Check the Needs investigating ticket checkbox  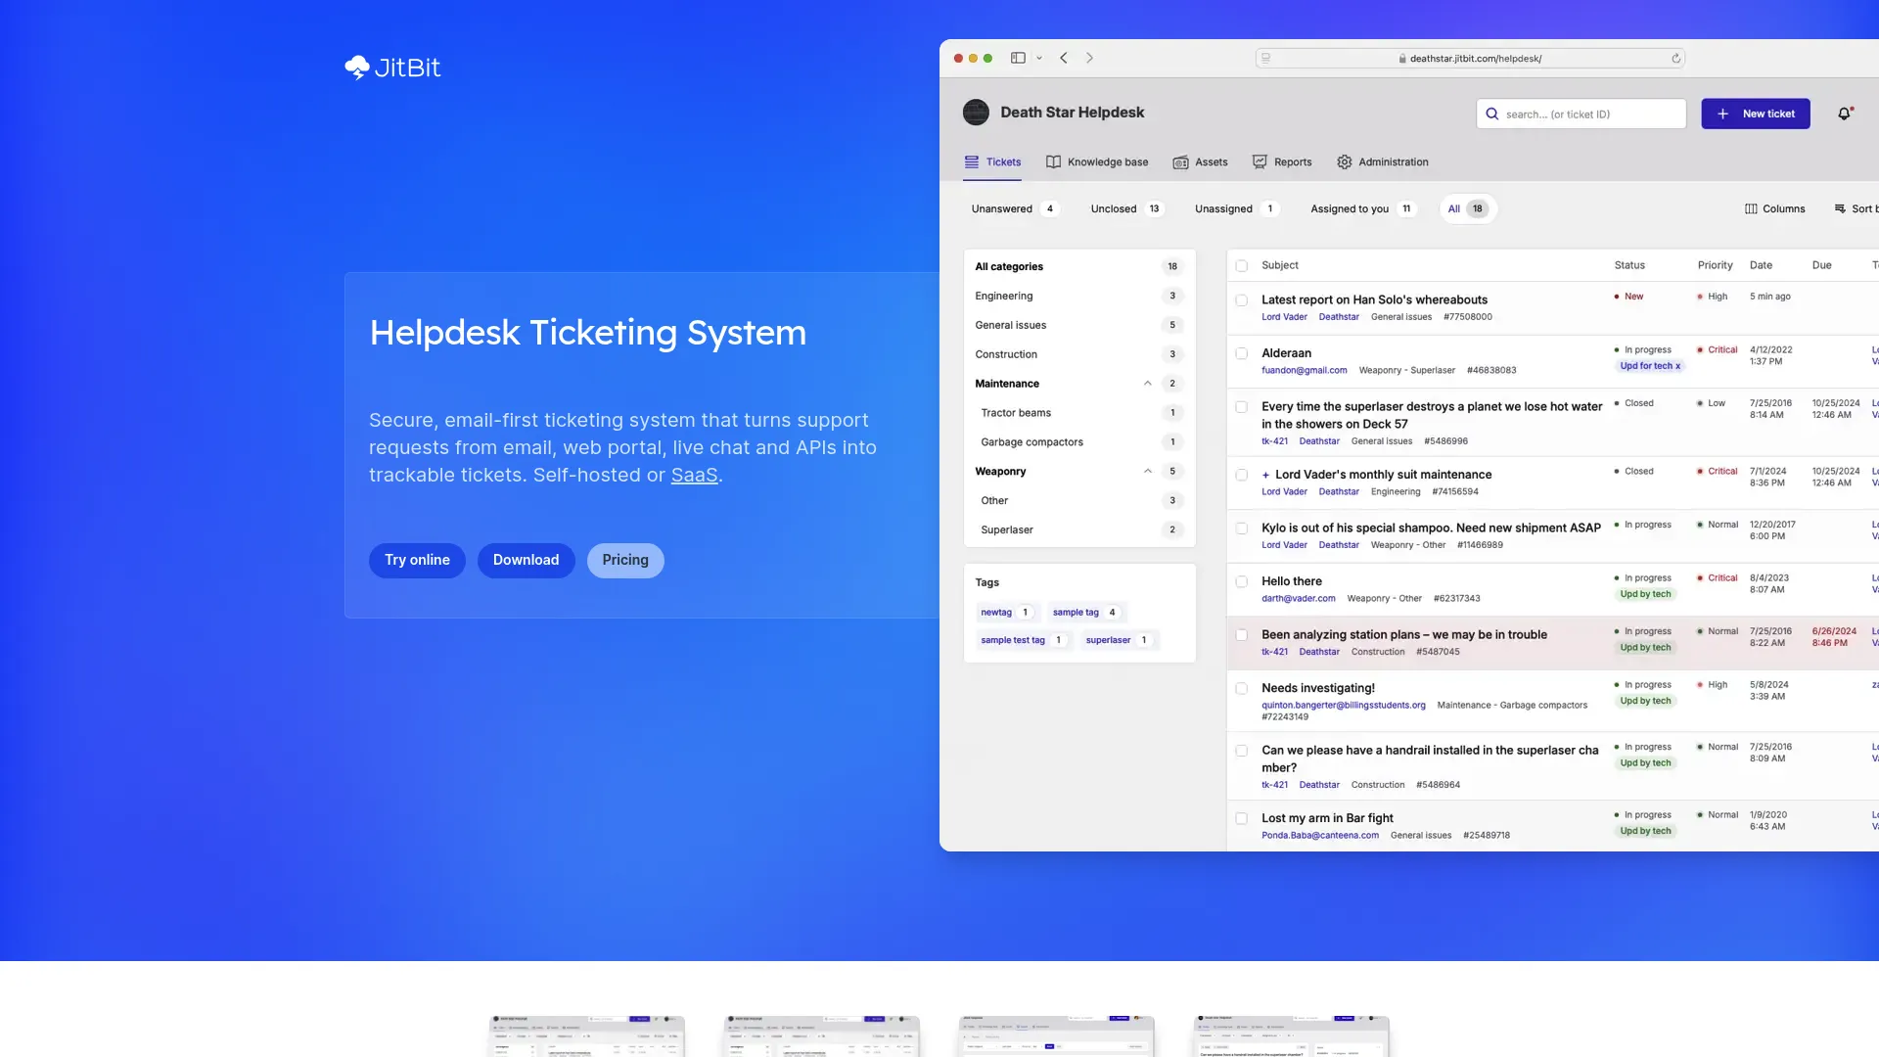(1242, 688)
